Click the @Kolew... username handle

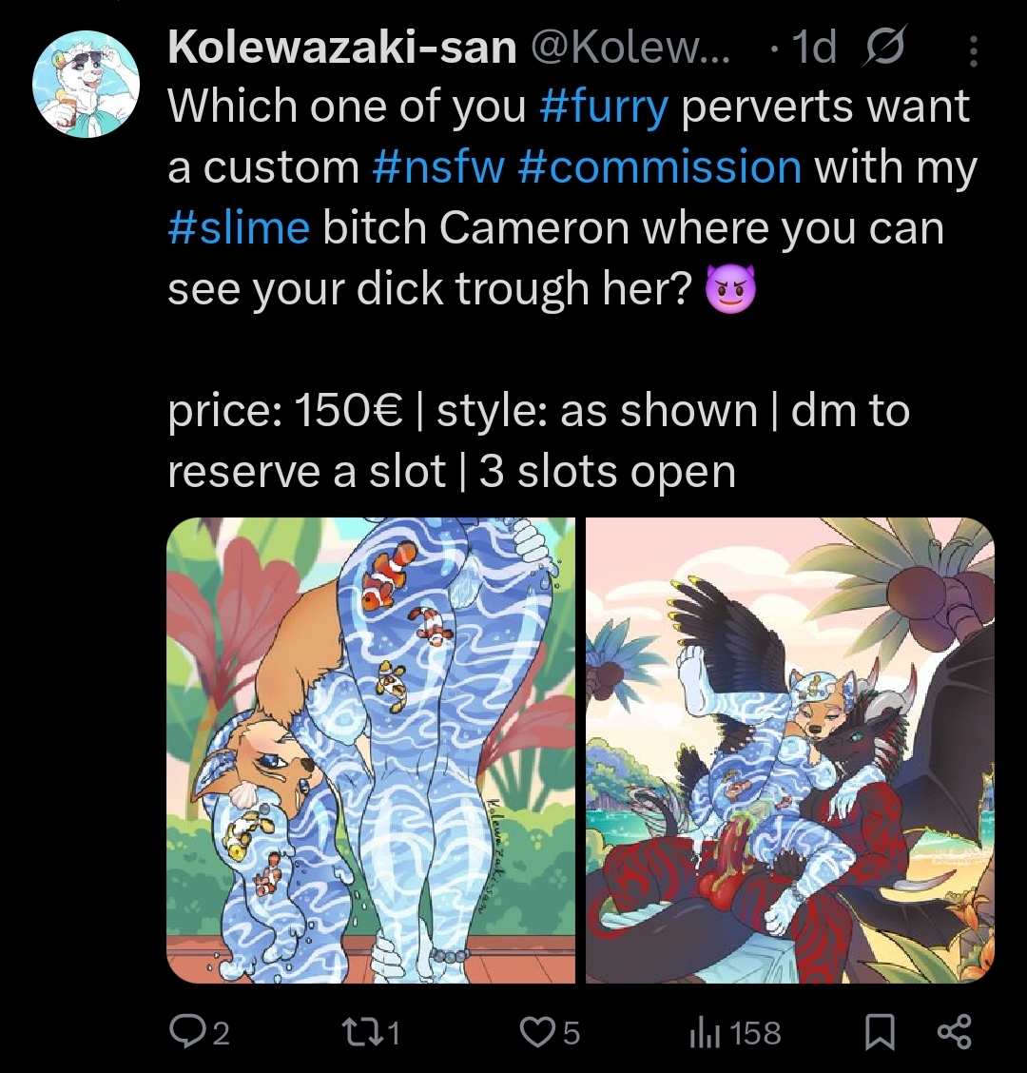click(630, 47)
